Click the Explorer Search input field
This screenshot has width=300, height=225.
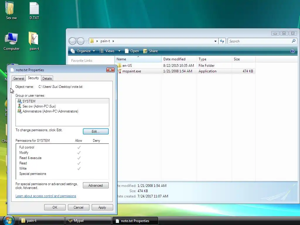point(260,41)
